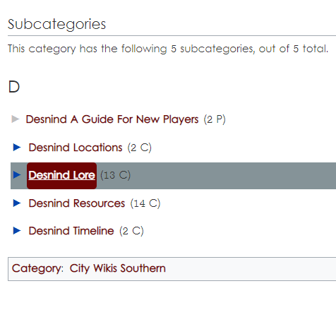
Task: Click the gray arrow beside Desnind A Guide
Action: [x=16, y=119]
